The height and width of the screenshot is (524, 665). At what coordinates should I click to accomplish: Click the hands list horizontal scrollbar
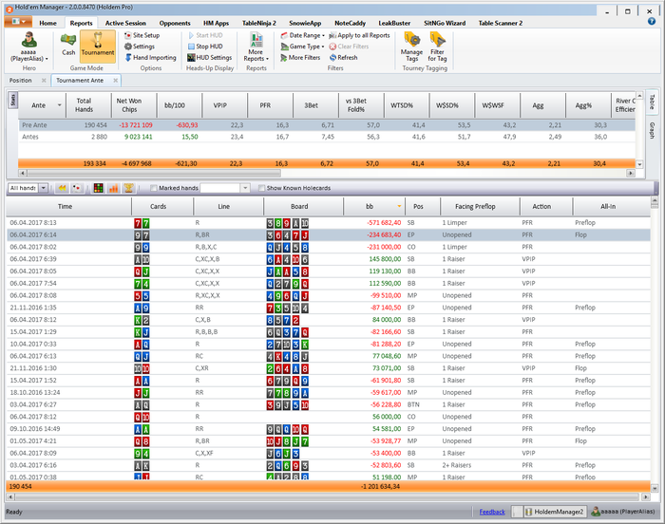point(327,496)
